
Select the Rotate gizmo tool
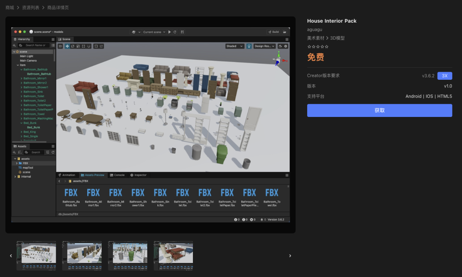click(73, 46)
